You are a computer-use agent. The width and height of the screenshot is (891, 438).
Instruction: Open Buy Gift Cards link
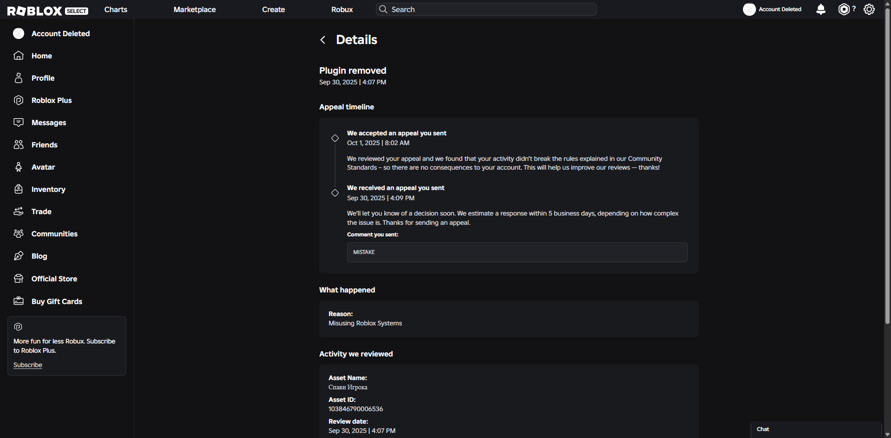(57, 301)
